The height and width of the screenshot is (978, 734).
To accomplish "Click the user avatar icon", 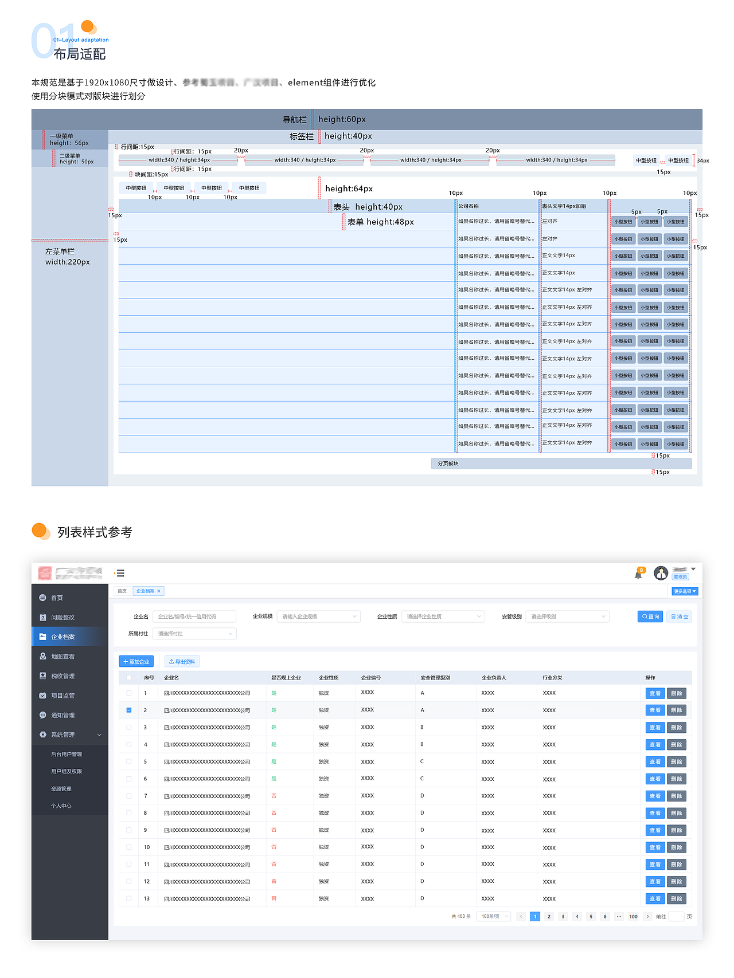I will click(661, 573).
